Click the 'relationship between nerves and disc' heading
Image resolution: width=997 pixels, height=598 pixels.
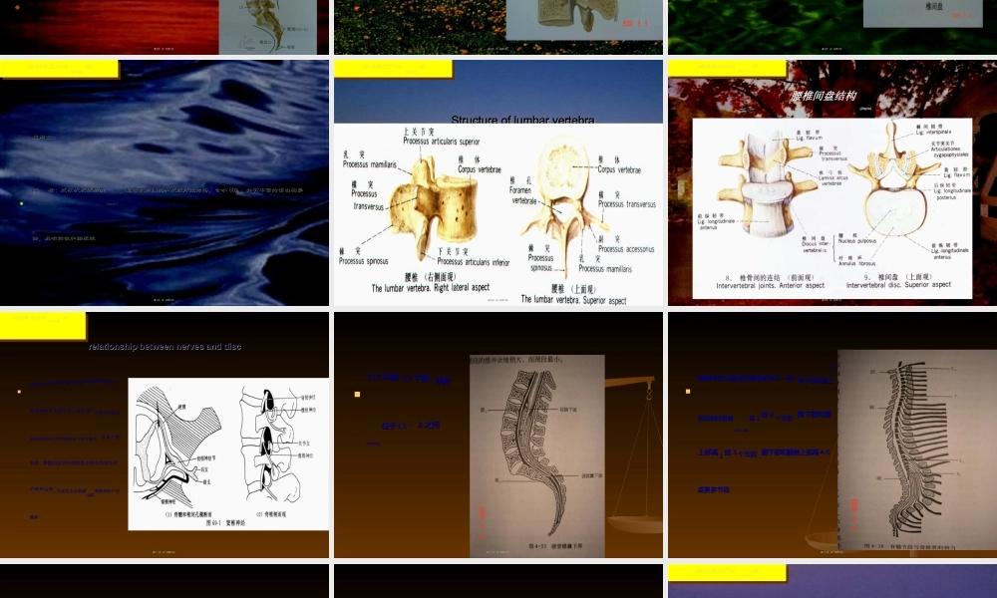click(x=165, y=347)
